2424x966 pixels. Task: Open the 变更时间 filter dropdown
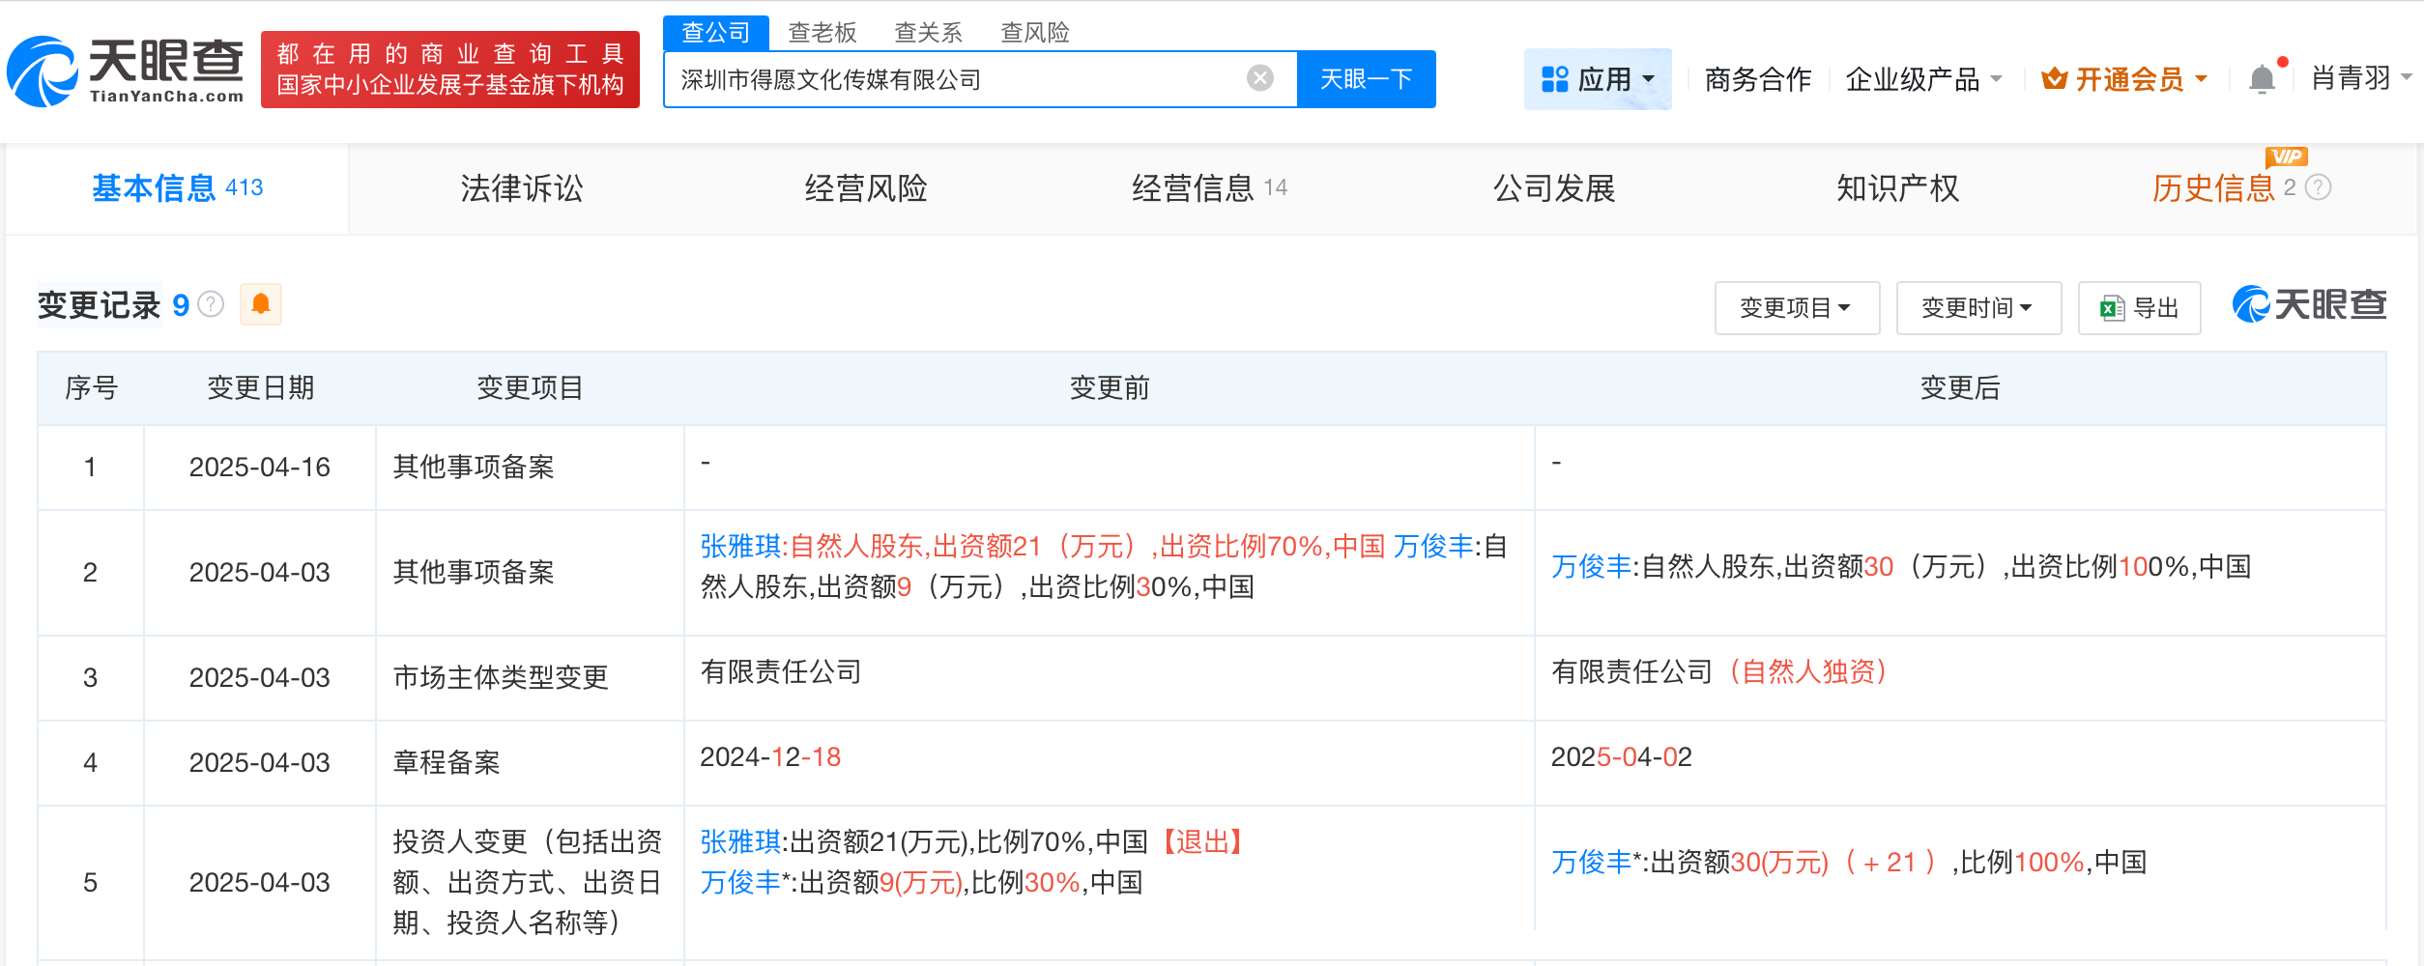[x=1977, y=307]
